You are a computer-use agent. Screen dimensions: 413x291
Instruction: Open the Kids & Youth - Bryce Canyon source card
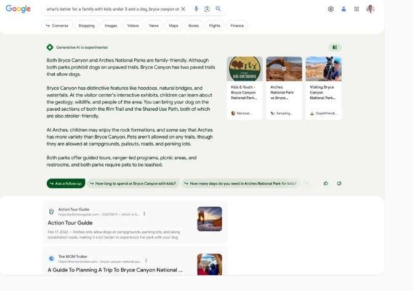[x=245, y=88]
